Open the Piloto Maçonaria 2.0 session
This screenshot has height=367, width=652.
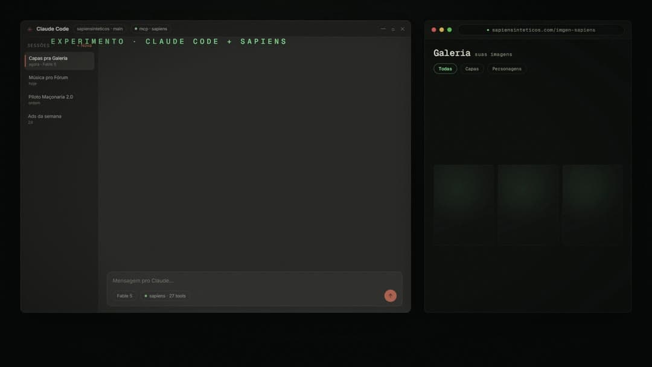59,100
